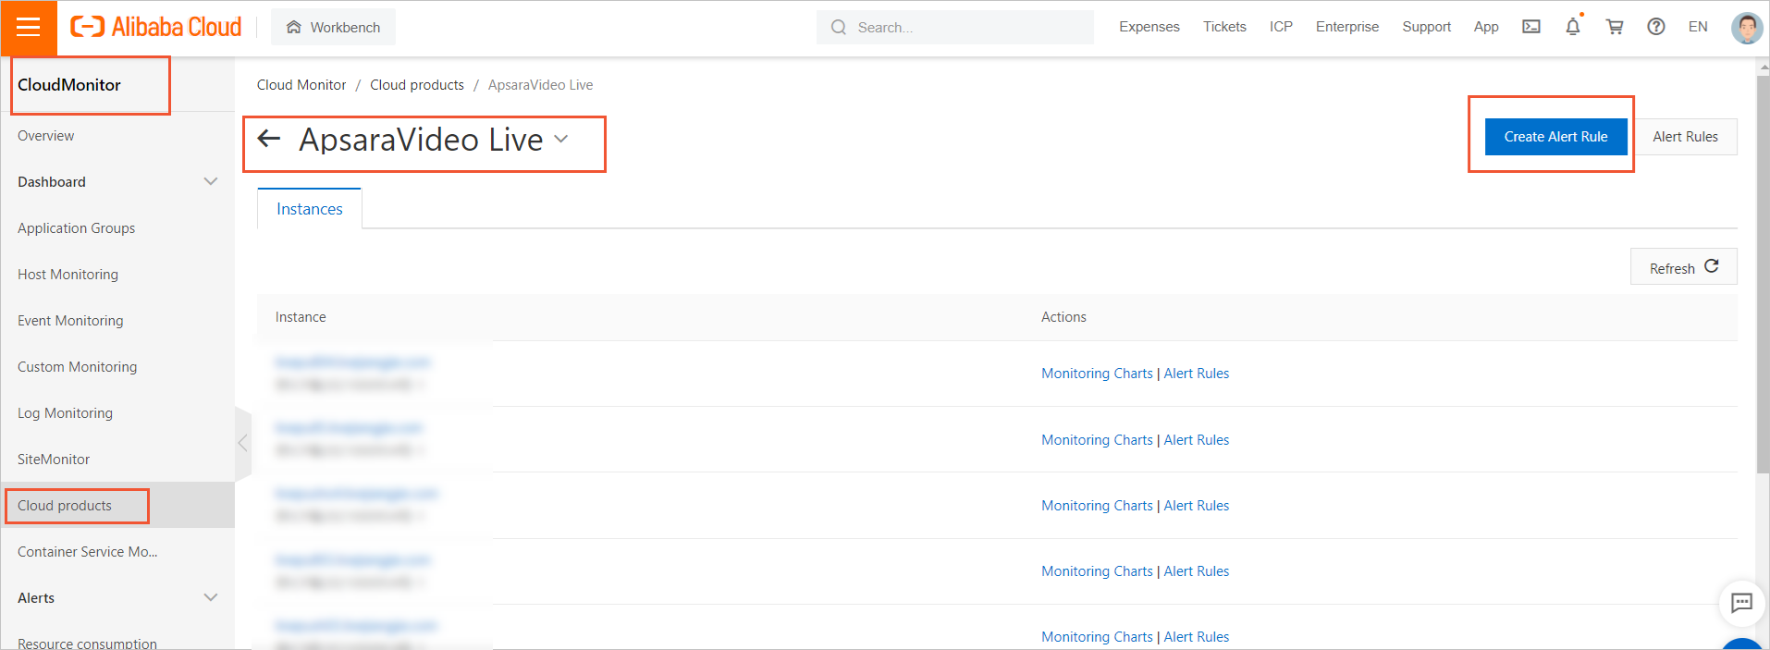
Task: Open the chat feedback icon
Action: 1741,603
